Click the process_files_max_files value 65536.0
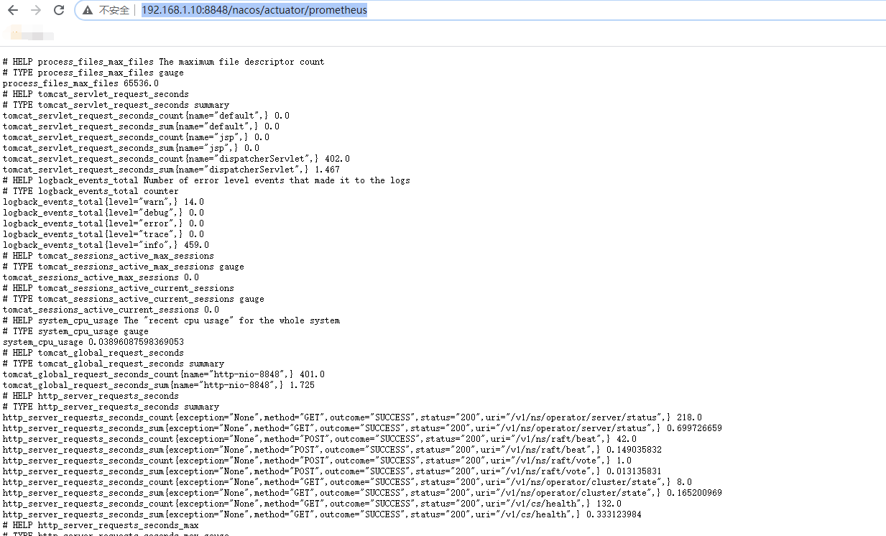This screenshot has width=886, height=536. pos(80,83)
